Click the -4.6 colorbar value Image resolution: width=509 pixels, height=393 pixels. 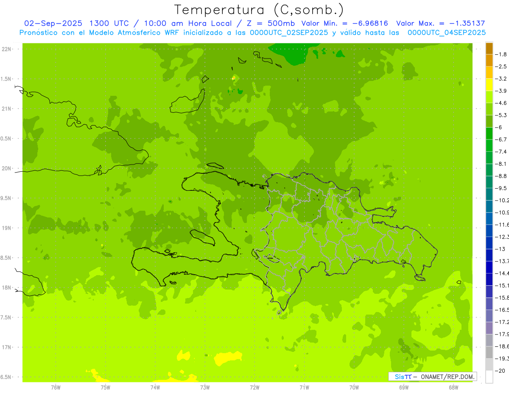pos(501,103)
